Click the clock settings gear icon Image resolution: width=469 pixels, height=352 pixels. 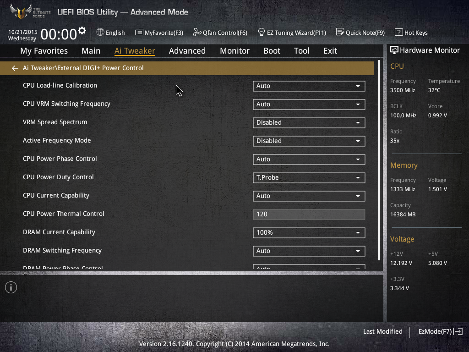(82, 31)
